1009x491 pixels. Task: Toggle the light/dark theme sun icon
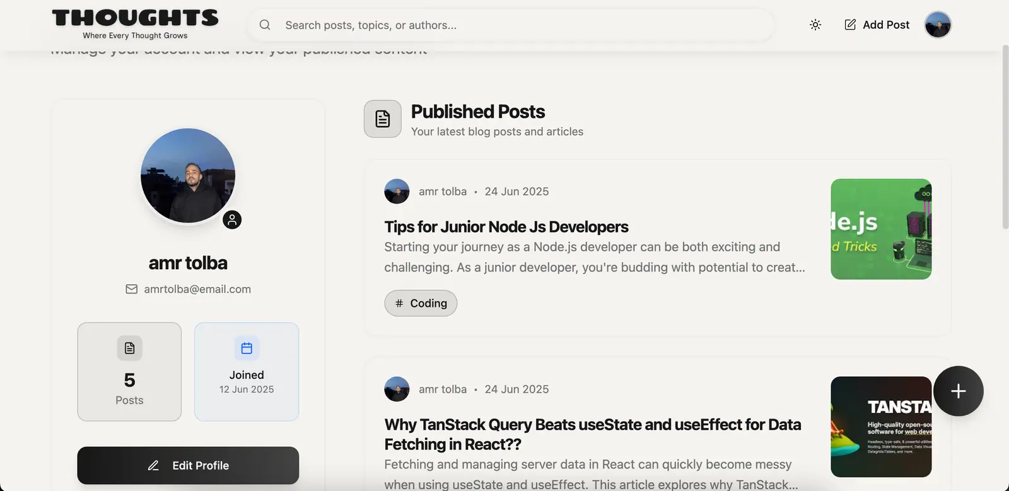(815, 25)
